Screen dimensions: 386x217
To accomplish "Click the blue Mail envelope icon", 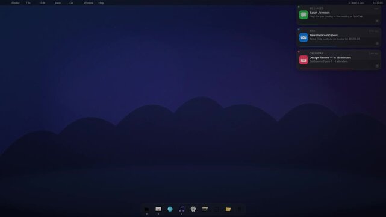I will [304, 37].
